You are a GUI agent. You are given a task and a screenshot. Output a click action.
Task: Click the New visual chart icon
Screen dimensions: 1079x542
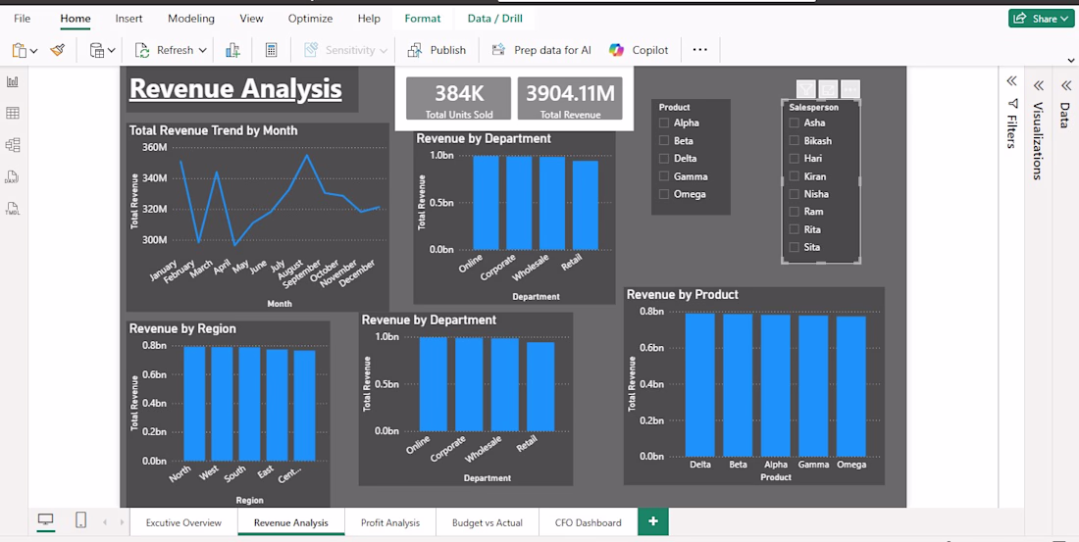tap(232, 50)
